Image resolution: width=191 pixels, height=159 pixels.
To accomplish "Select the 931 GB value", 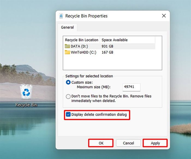I will (108, 46).
